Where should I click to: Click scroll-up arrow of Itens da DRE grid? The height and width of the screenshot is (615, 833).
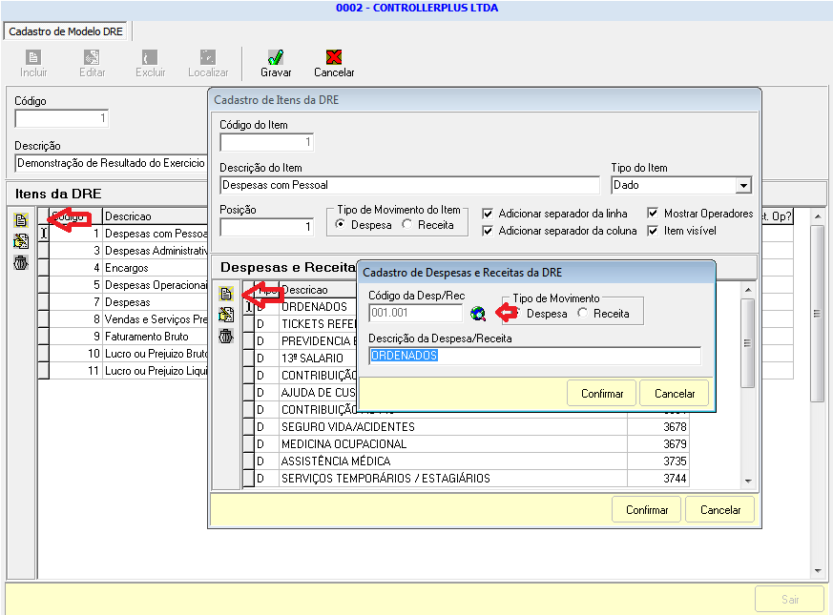818,216
